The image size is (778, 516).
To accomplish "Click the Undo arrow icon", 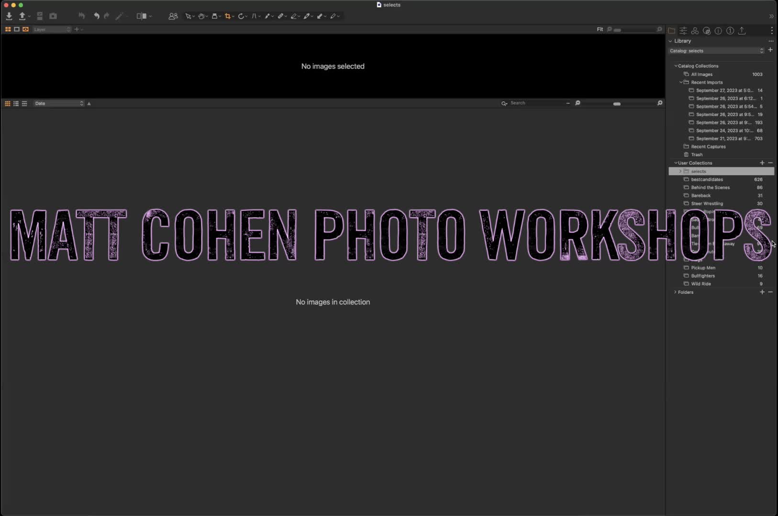I will 96,16.
